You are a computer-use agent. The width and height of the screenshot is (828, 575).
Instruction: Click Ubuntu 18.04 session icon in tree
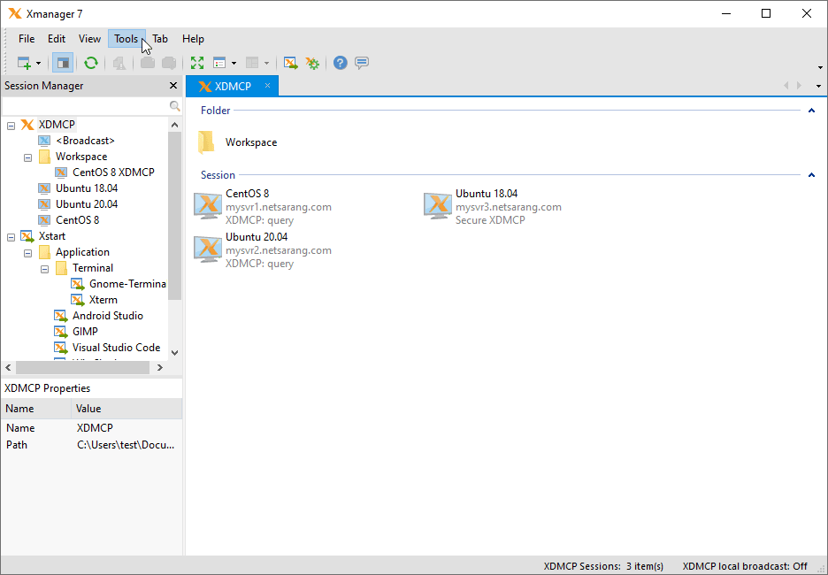(x=45, y=188)
